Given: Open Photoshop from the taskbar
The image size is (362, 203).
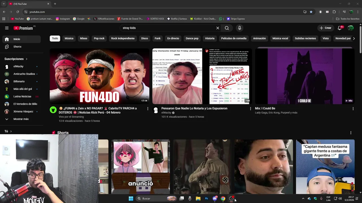Looking at the screenshot, I should coord(206,198).
